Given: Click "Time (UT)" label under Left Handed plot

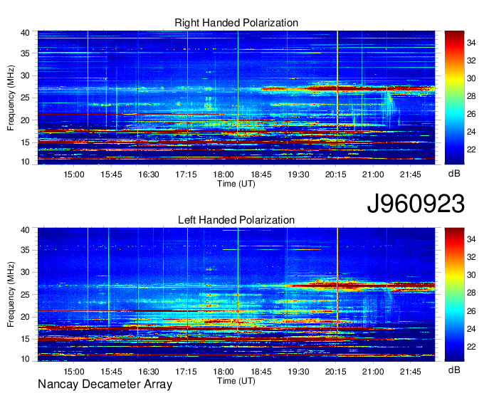Looking at the screenshot, I should coord(236,381).
